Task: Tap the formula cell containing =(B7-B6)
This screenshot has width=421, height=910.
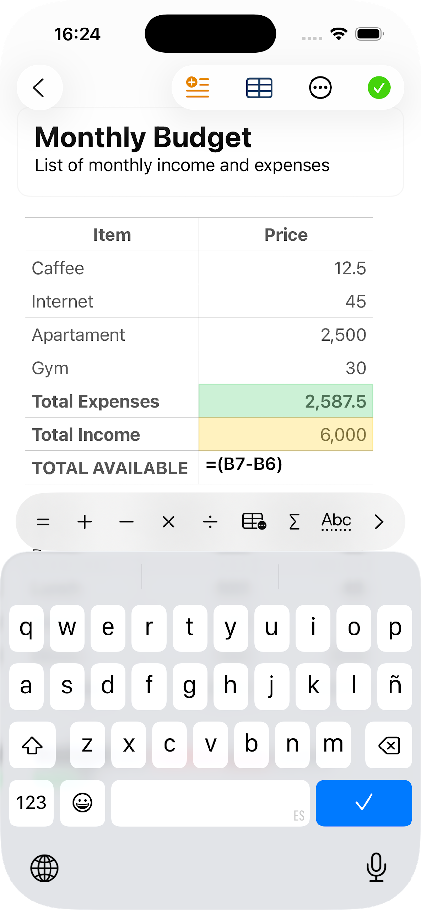Action: [286, 467]
